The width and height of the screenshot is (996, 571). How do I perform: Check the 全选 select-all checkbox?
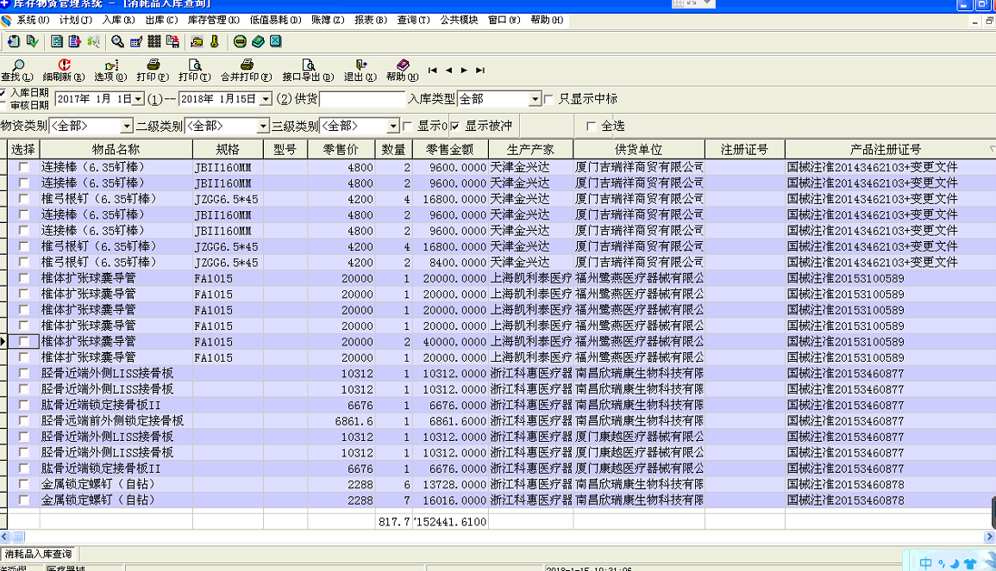coord(591,127)
